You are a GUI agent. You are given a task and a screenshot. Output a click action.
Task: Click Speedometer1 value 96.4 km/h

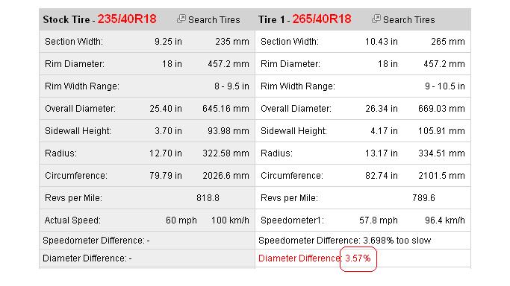[x=444, y=220]
